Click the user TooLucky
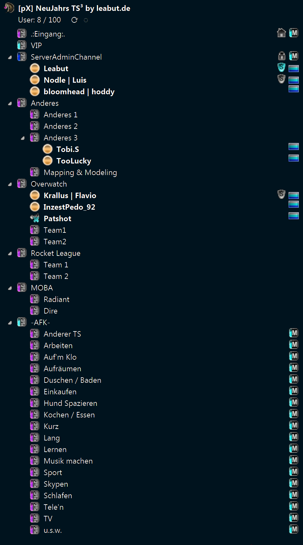Viewport: 303px width, 545px height. (74, 161)
